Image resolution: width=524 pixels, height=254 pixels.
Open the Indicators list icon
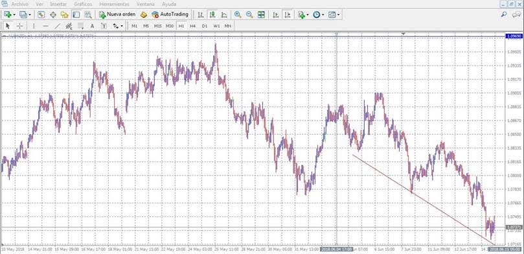tap(301, 15)
